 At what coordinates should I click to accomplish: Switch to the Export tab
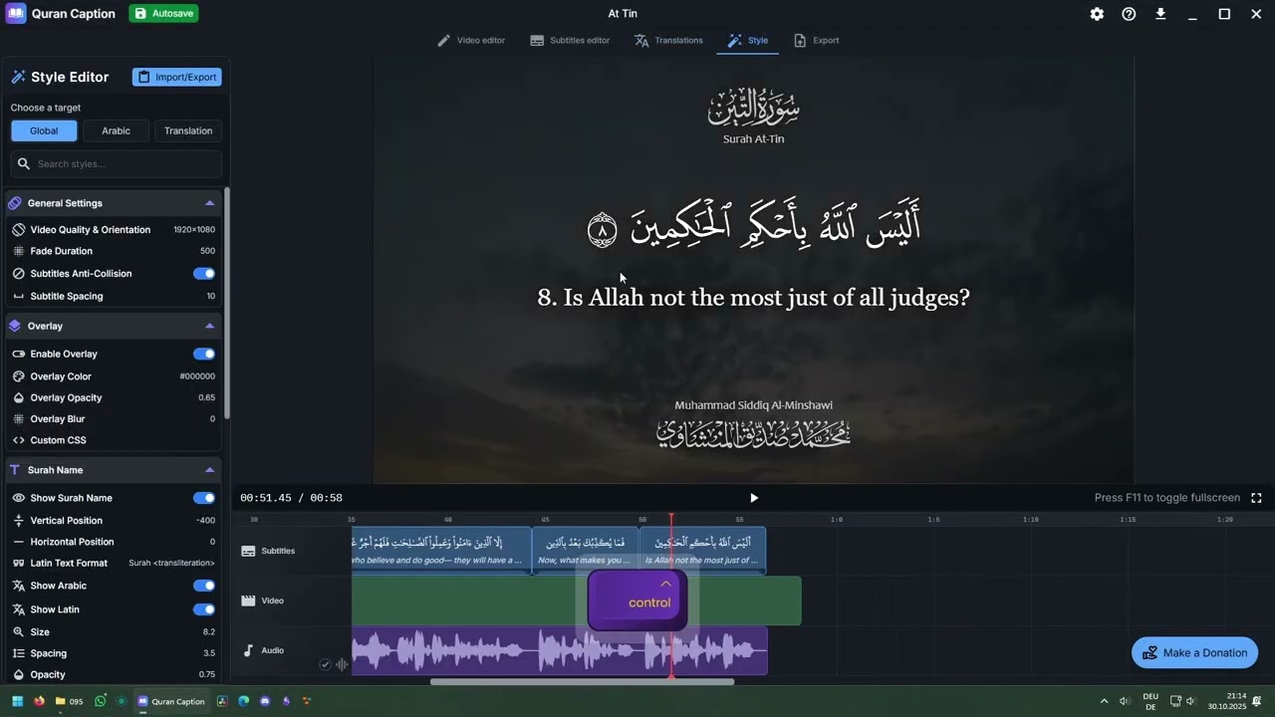(816, 40)
